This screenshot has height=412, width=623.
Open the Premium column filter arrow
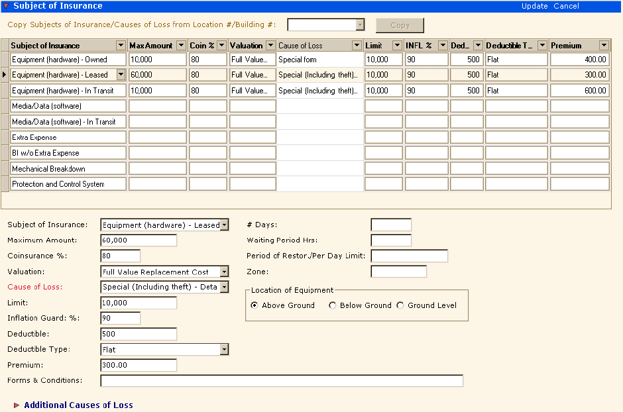(x=604, y=45)
